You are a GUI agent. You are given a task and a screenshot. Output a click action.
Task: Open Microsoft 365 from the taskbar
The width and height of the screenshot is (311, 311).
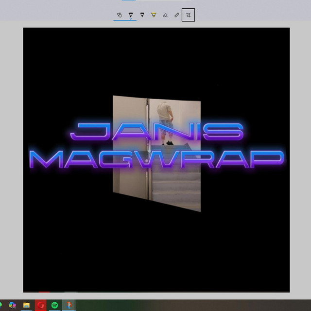(13, 305)
